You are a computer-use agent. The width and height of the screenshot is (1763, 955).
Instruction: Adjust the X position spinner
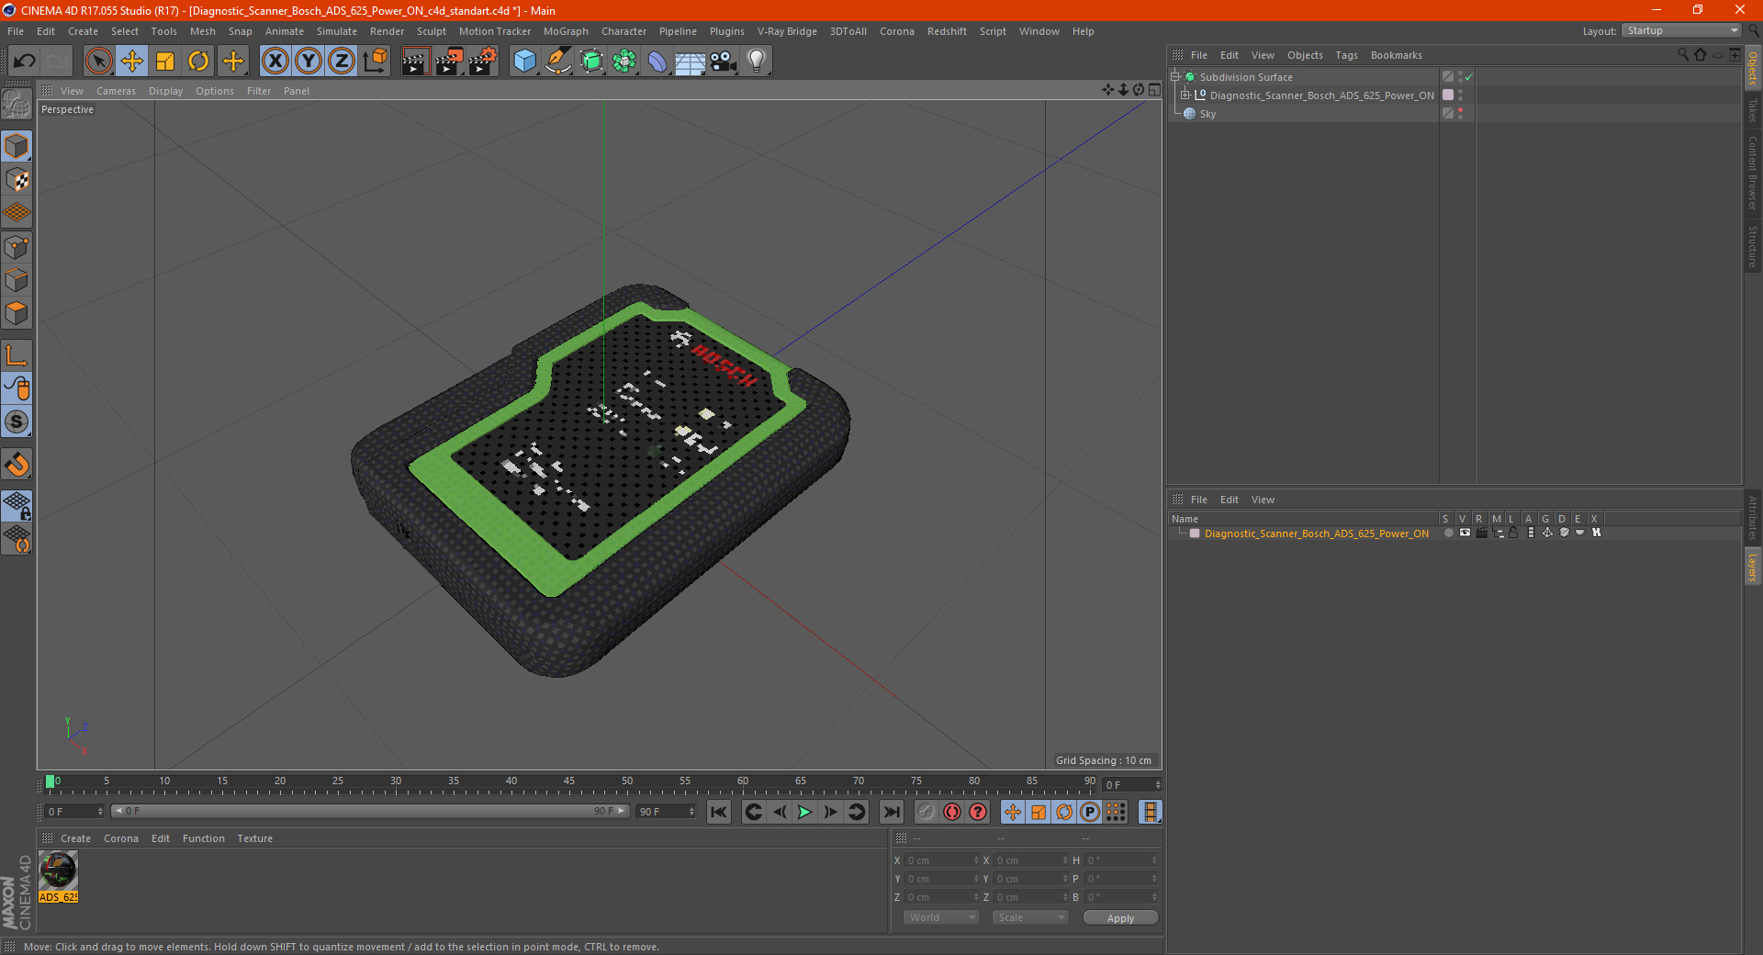pyautogui.click(x=976, y=860)
